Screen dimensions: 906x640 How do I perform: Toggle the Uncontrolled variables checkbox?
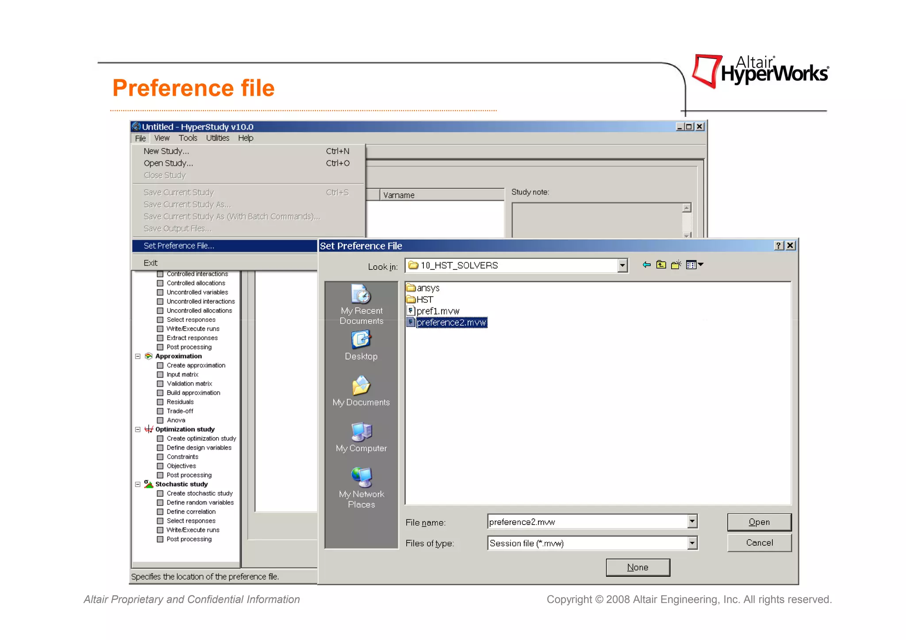160,292
